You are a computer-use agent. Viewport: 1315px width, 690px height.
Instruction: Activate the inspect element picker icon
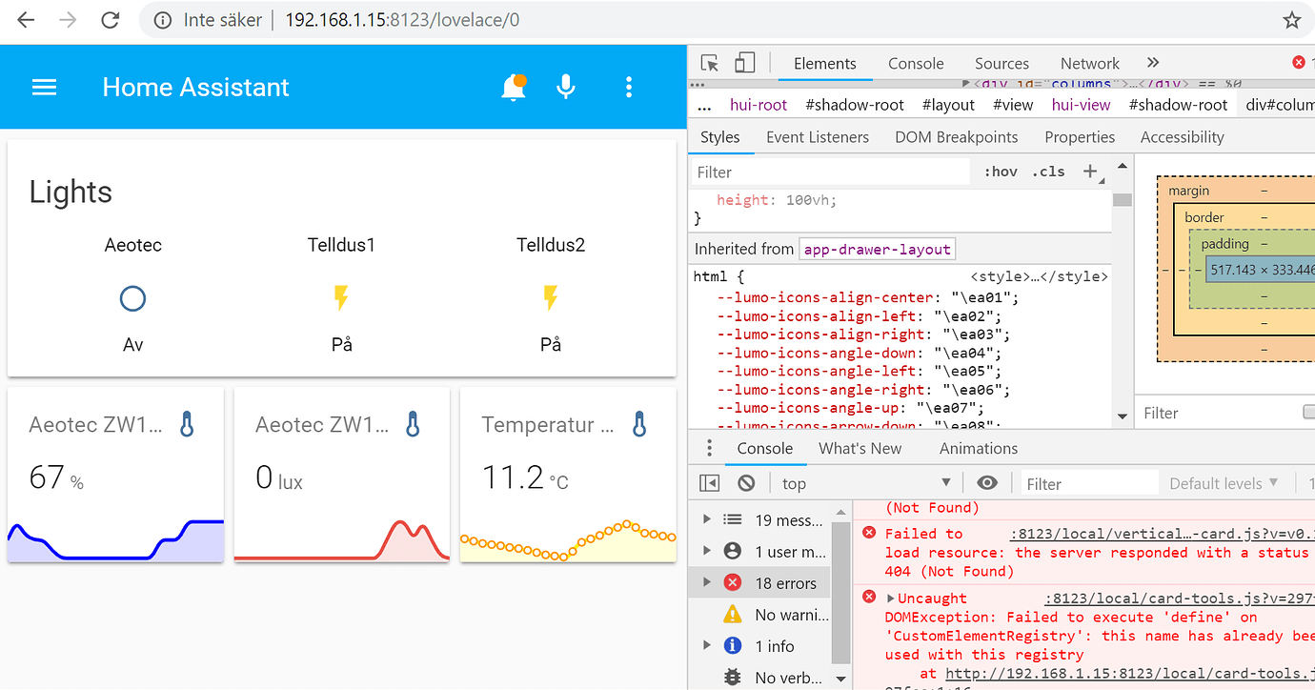[x=709, y=63]
